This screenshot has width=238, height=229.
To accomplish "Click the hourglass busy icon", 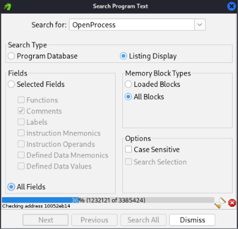I will tap(220, 203).
